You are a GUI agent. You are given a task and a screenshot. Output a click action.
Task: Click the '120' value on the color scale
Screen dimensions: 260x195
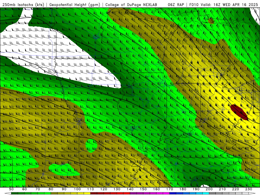coord(104,189)
